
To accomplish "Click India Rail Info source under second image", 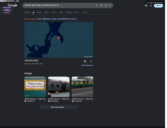I will [53, 101].
